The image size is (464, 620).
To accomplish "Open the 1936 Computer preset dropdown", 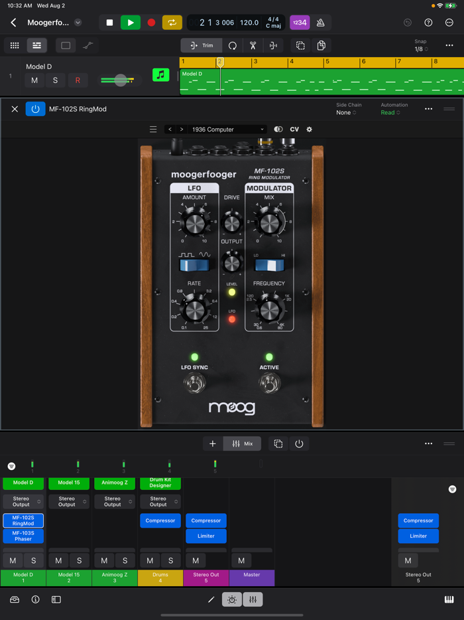I will [x=228, y=129].
